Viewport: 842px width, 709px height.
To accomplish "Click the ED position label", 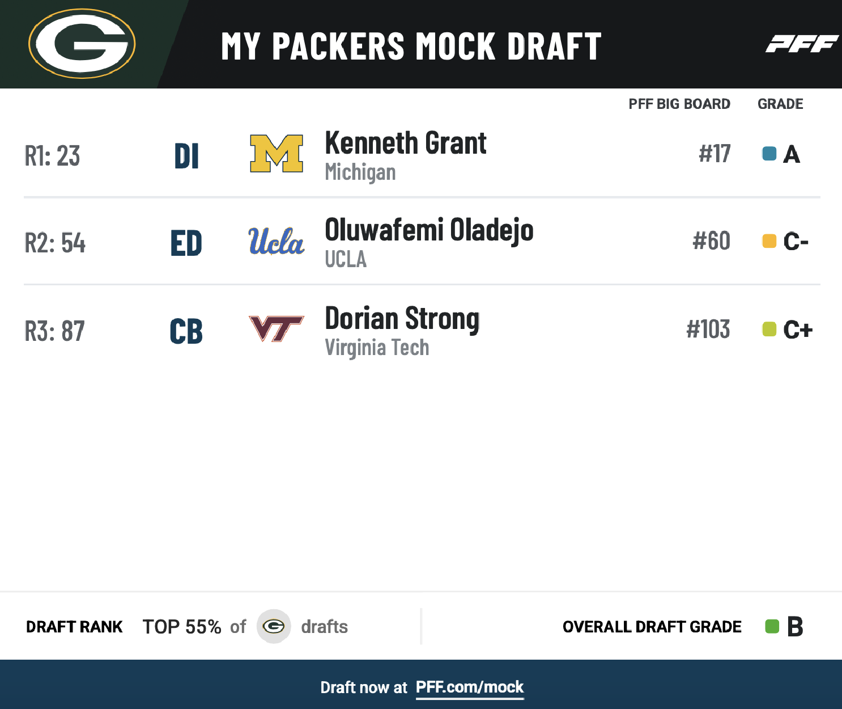I will [186, 243].
